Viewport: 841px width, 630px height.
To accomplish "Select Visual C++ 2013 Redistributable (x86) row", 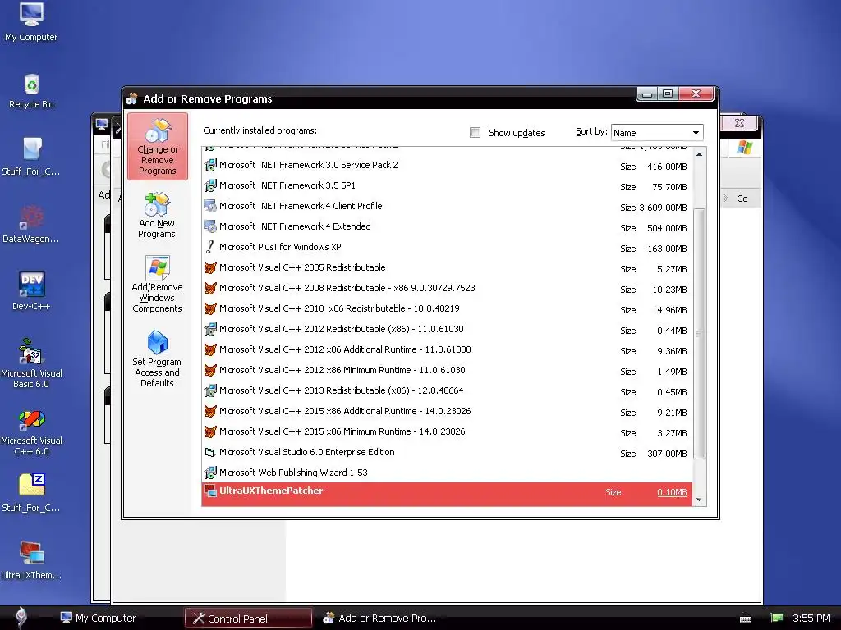I will point(447,391).
